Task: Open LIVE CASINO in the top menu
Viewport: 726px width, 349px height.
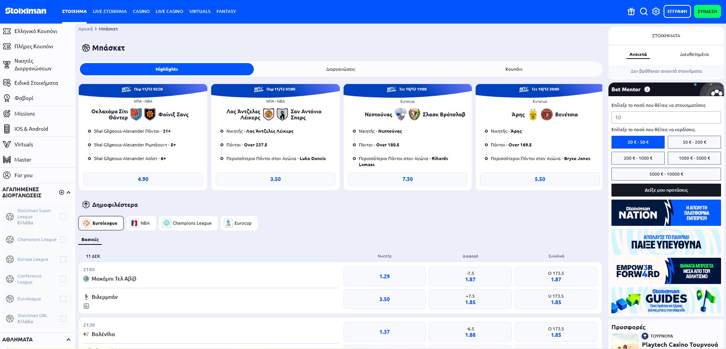Action: [x=169, y=11]
